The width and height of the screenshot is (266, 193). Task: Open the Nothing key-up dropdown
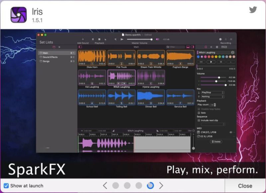213,96
